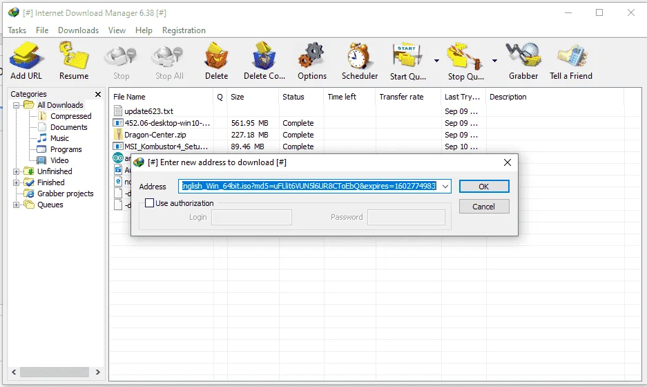
Task: Select the Finished tree item
Action: 51,182
